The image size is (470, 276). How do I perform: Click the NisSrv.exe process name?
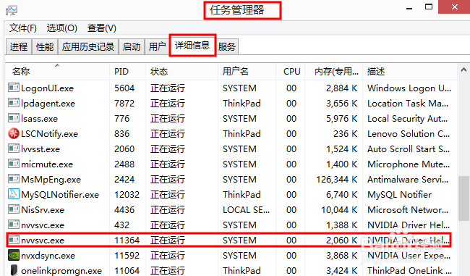click(43, 210)
